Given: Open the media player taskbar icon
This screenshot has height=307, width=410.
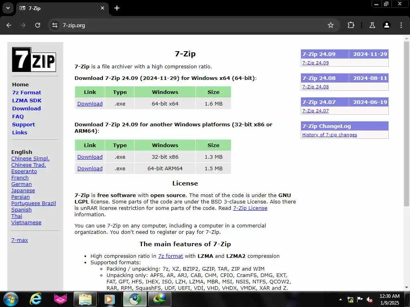Looking at the screenshot, I should [110, 299].
